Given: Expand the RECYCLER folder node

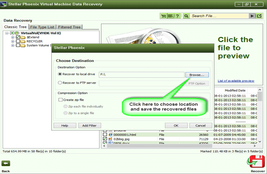Looking at the screenshot, I should click(x=12, y=41).
